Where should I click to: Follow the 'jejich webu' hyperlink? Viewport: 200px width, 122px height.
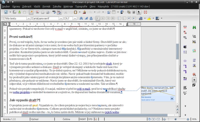point(112,112)
